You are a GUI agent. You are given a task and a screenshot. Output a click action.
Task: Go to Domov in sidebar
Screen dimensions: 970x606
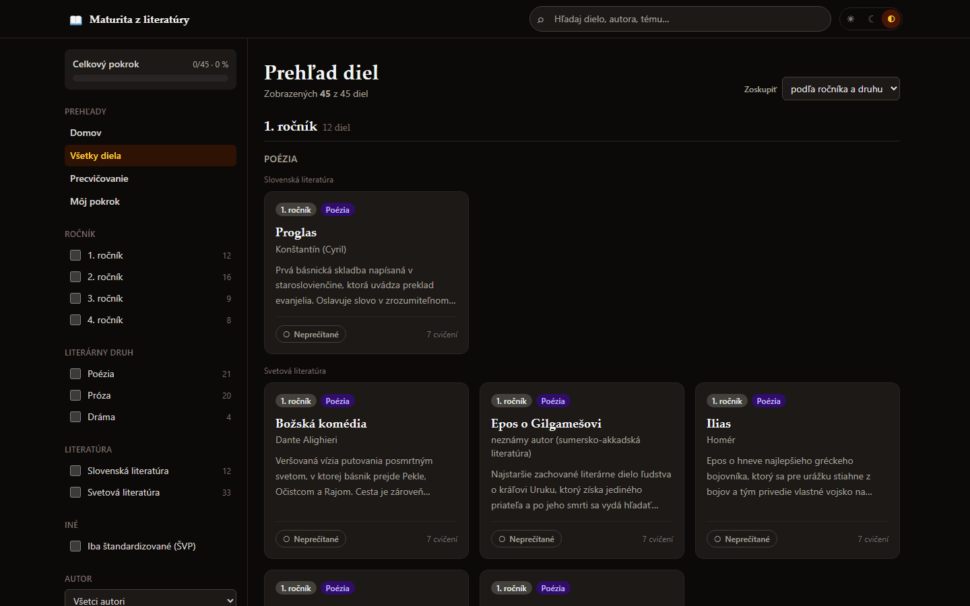click(150, 133)
